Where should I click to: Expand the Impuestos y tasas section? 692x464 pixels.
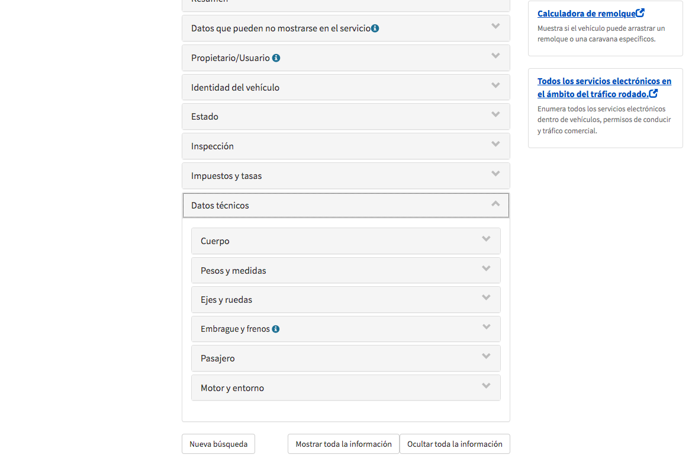tap(346, 176)
